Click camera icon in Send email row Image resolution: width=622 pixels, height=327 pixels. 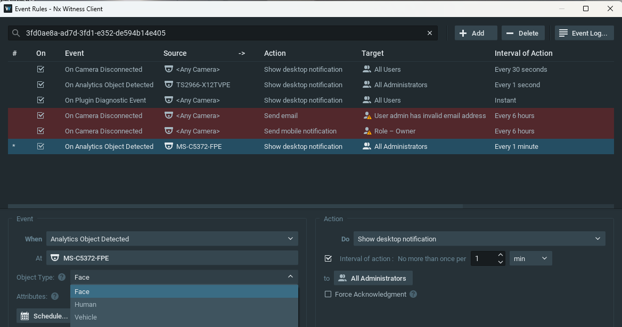click(169, 115)
